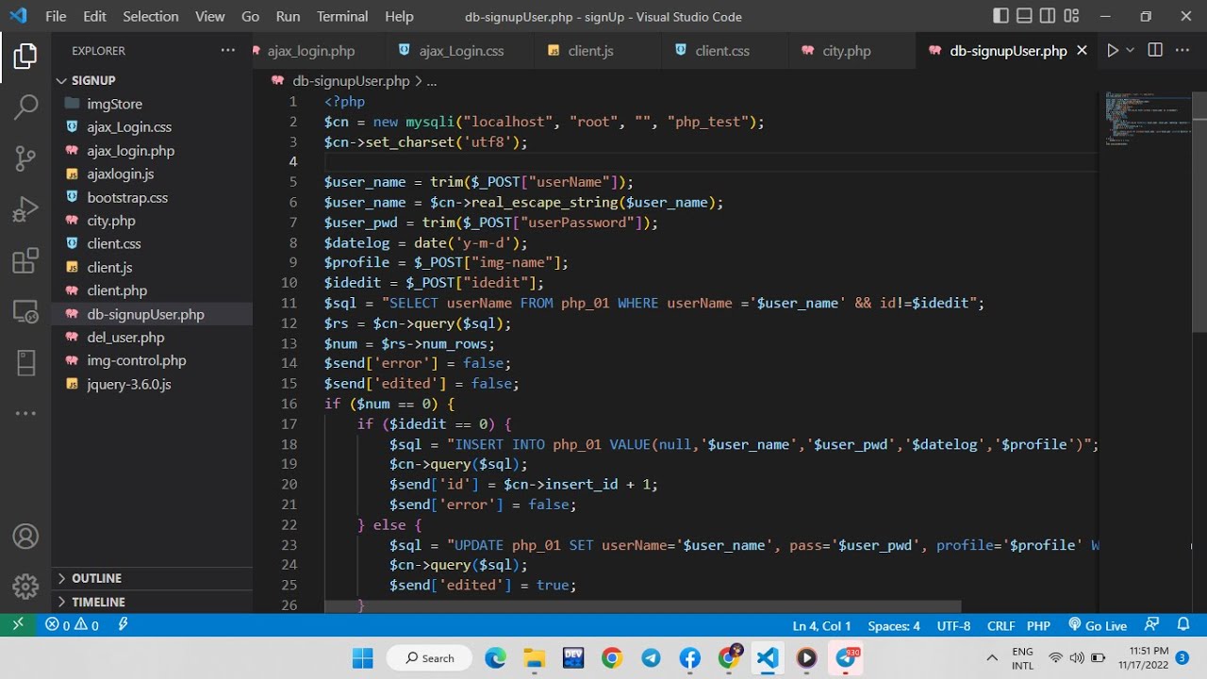The height and width of the screenshot is (679, 1207).
Task: Open the Run and Debug view
Action: [25, 209]
